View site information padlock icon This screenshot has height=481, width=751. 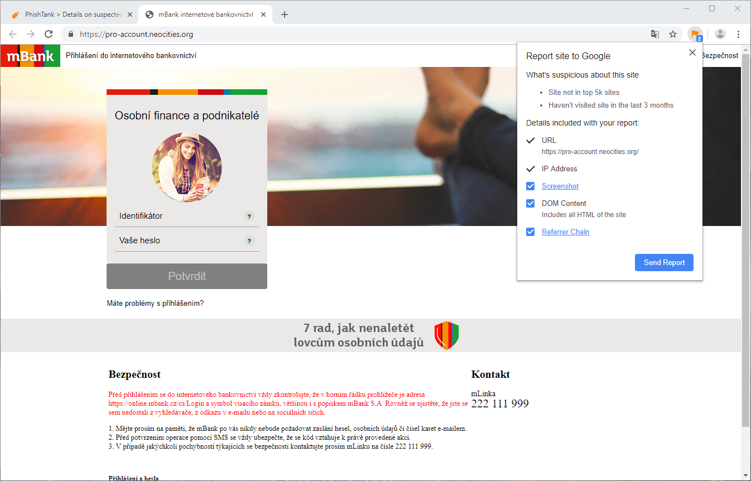(71, 34)
